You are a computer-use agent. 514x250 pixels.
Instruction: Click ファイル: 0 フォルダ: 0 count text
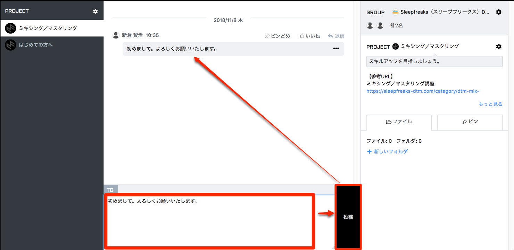(x=394, y=141)
